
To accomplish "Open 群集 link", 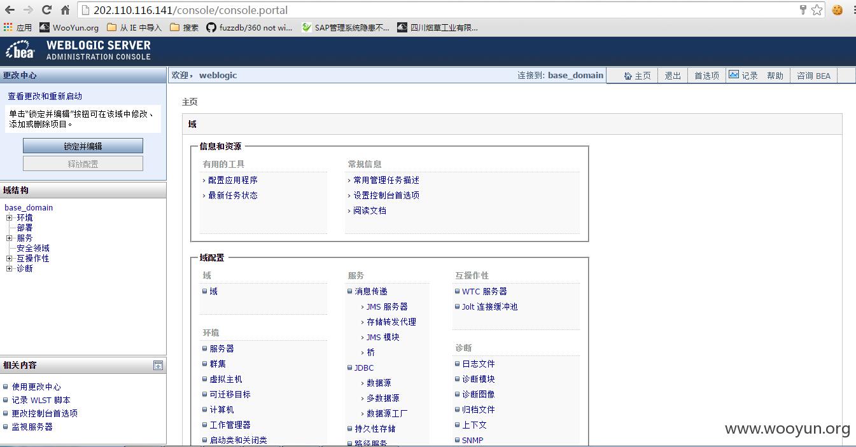I will 218,364.
